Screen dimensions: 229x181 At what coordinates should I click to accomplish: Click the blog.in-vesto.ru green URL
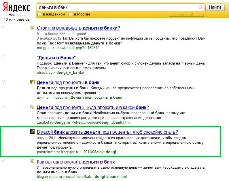coord(49,177)
